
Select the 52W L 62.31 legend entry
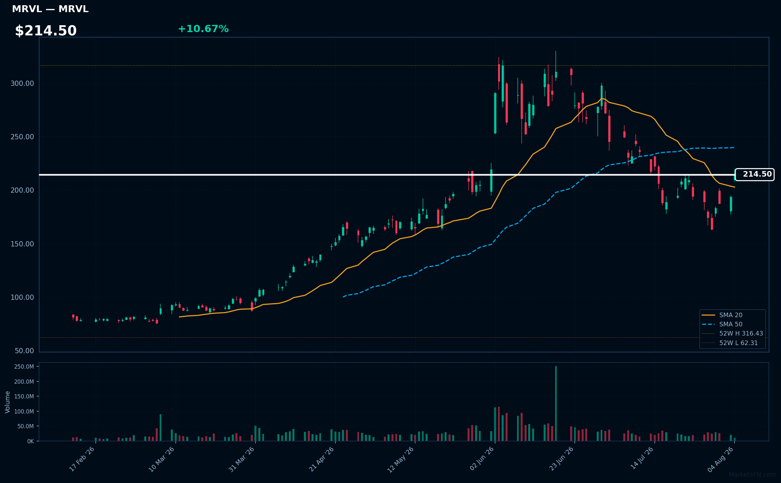(x=730, y=343)
